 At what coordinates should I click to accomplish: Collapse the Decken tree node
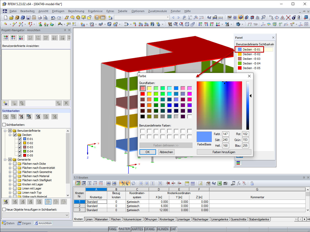tap(10, 135)
